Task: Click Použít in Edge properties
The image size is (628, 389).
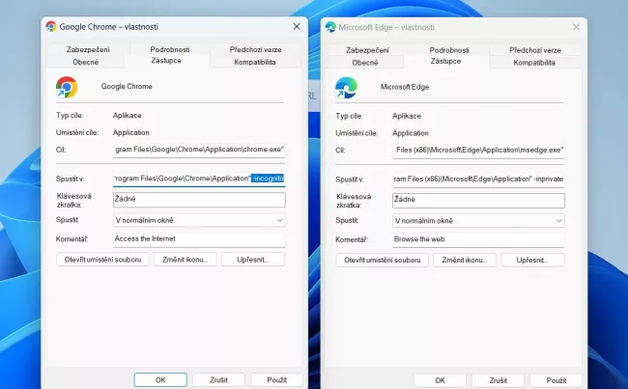Action: point(557,380)
